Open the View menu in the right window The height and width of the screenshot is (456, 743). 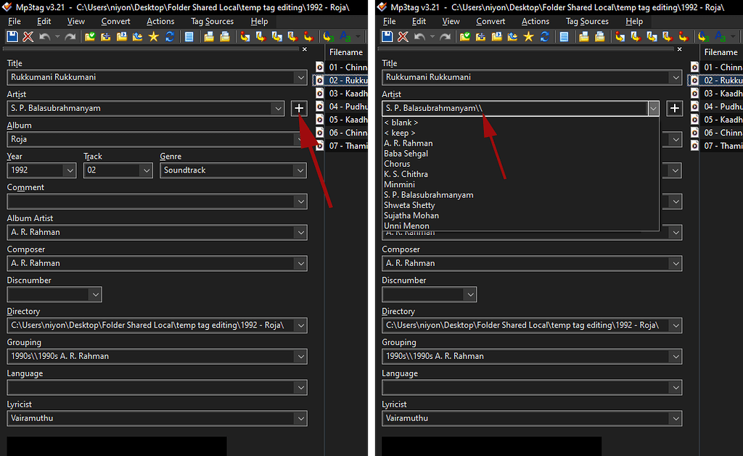point(451,21)
